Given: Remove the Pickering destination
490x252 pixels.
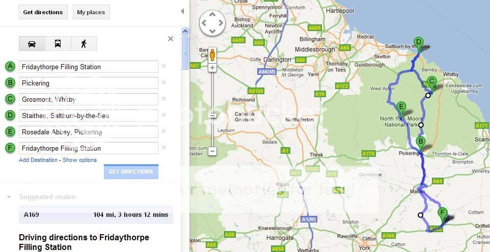Looking at the screenshot, I should tap(164, 82).
